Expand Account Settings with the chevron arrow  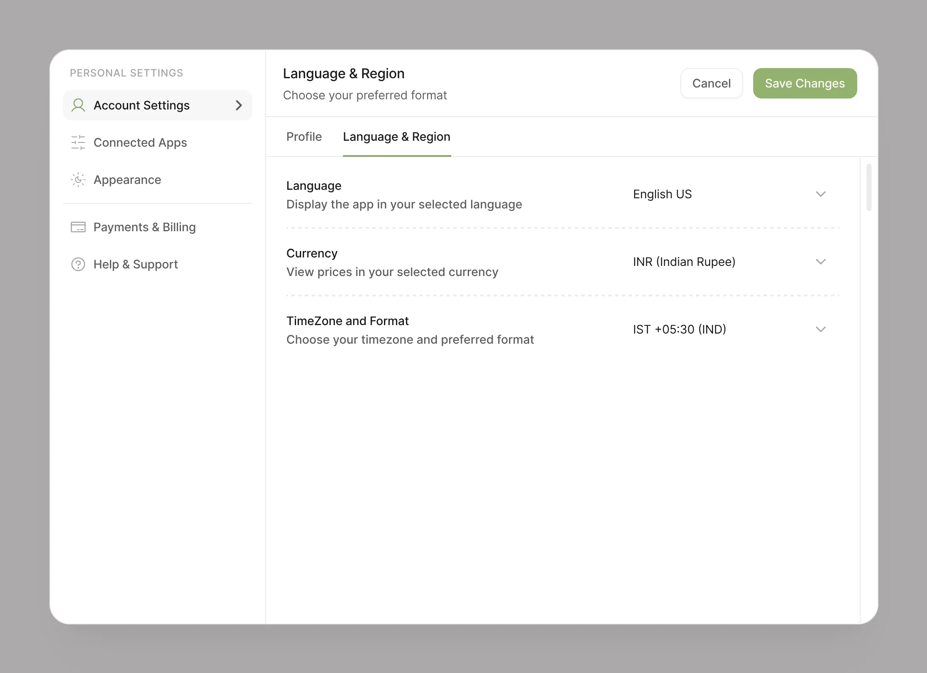pyautogui.click(x=239, y=105)
